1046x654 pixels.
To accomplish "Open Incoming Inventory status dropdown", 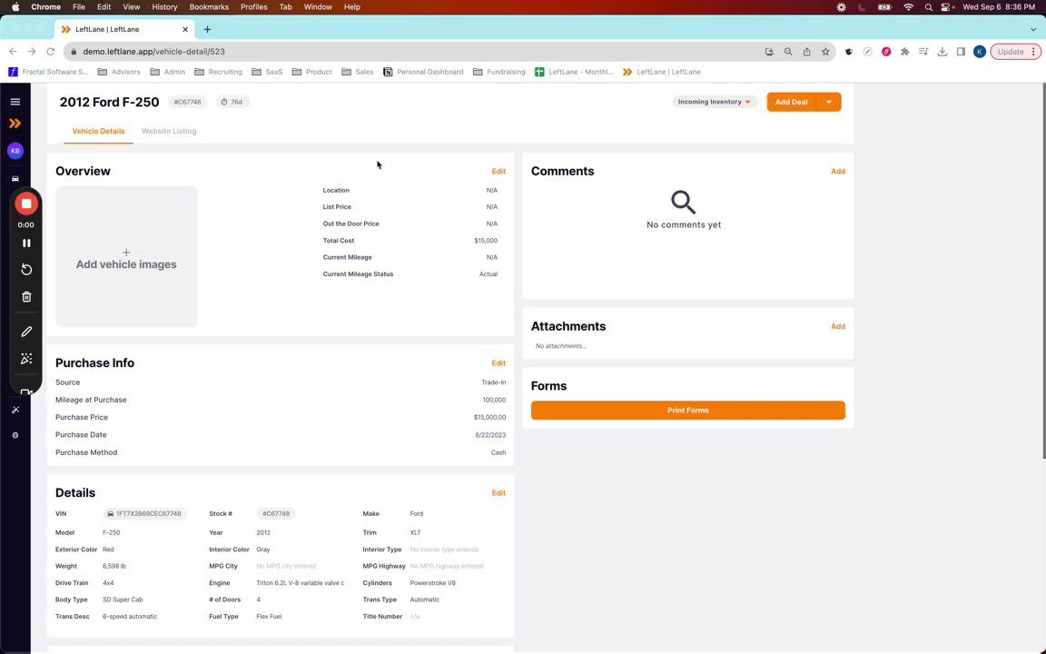I will tap(715, 102).
